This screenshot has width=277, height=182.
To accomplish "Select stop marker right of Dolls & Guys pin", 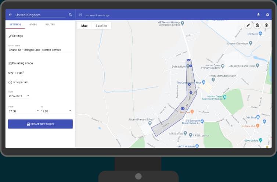I will tap(191, 66).
